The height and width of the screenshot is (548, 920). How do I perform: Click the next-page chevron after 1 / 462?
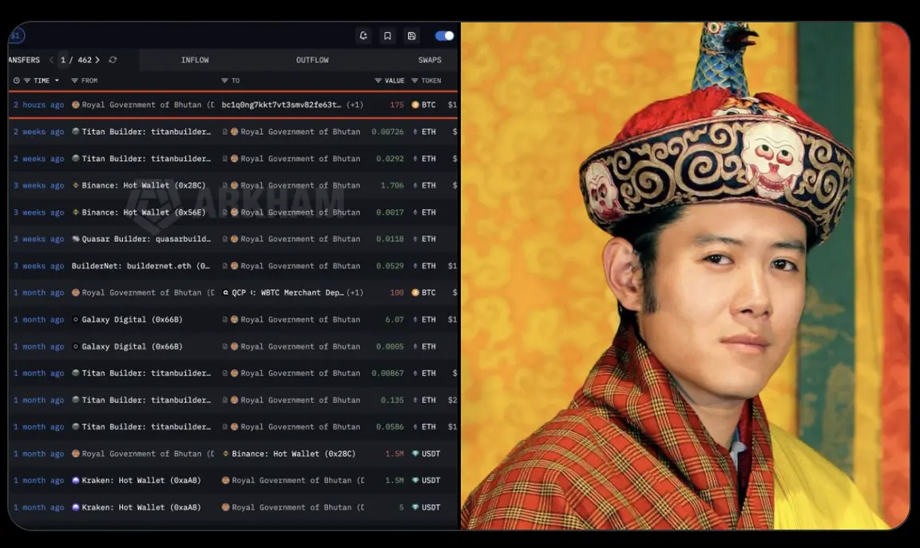click(x=98, y=60)
